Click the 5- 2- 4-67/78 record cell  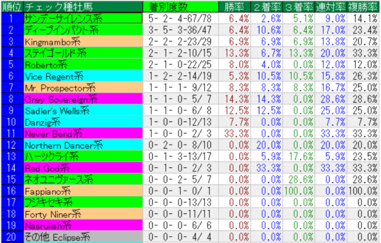(175, 18)
